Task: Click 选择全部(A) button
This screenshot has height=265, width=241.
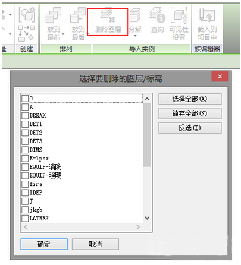Action: (190, 99)
